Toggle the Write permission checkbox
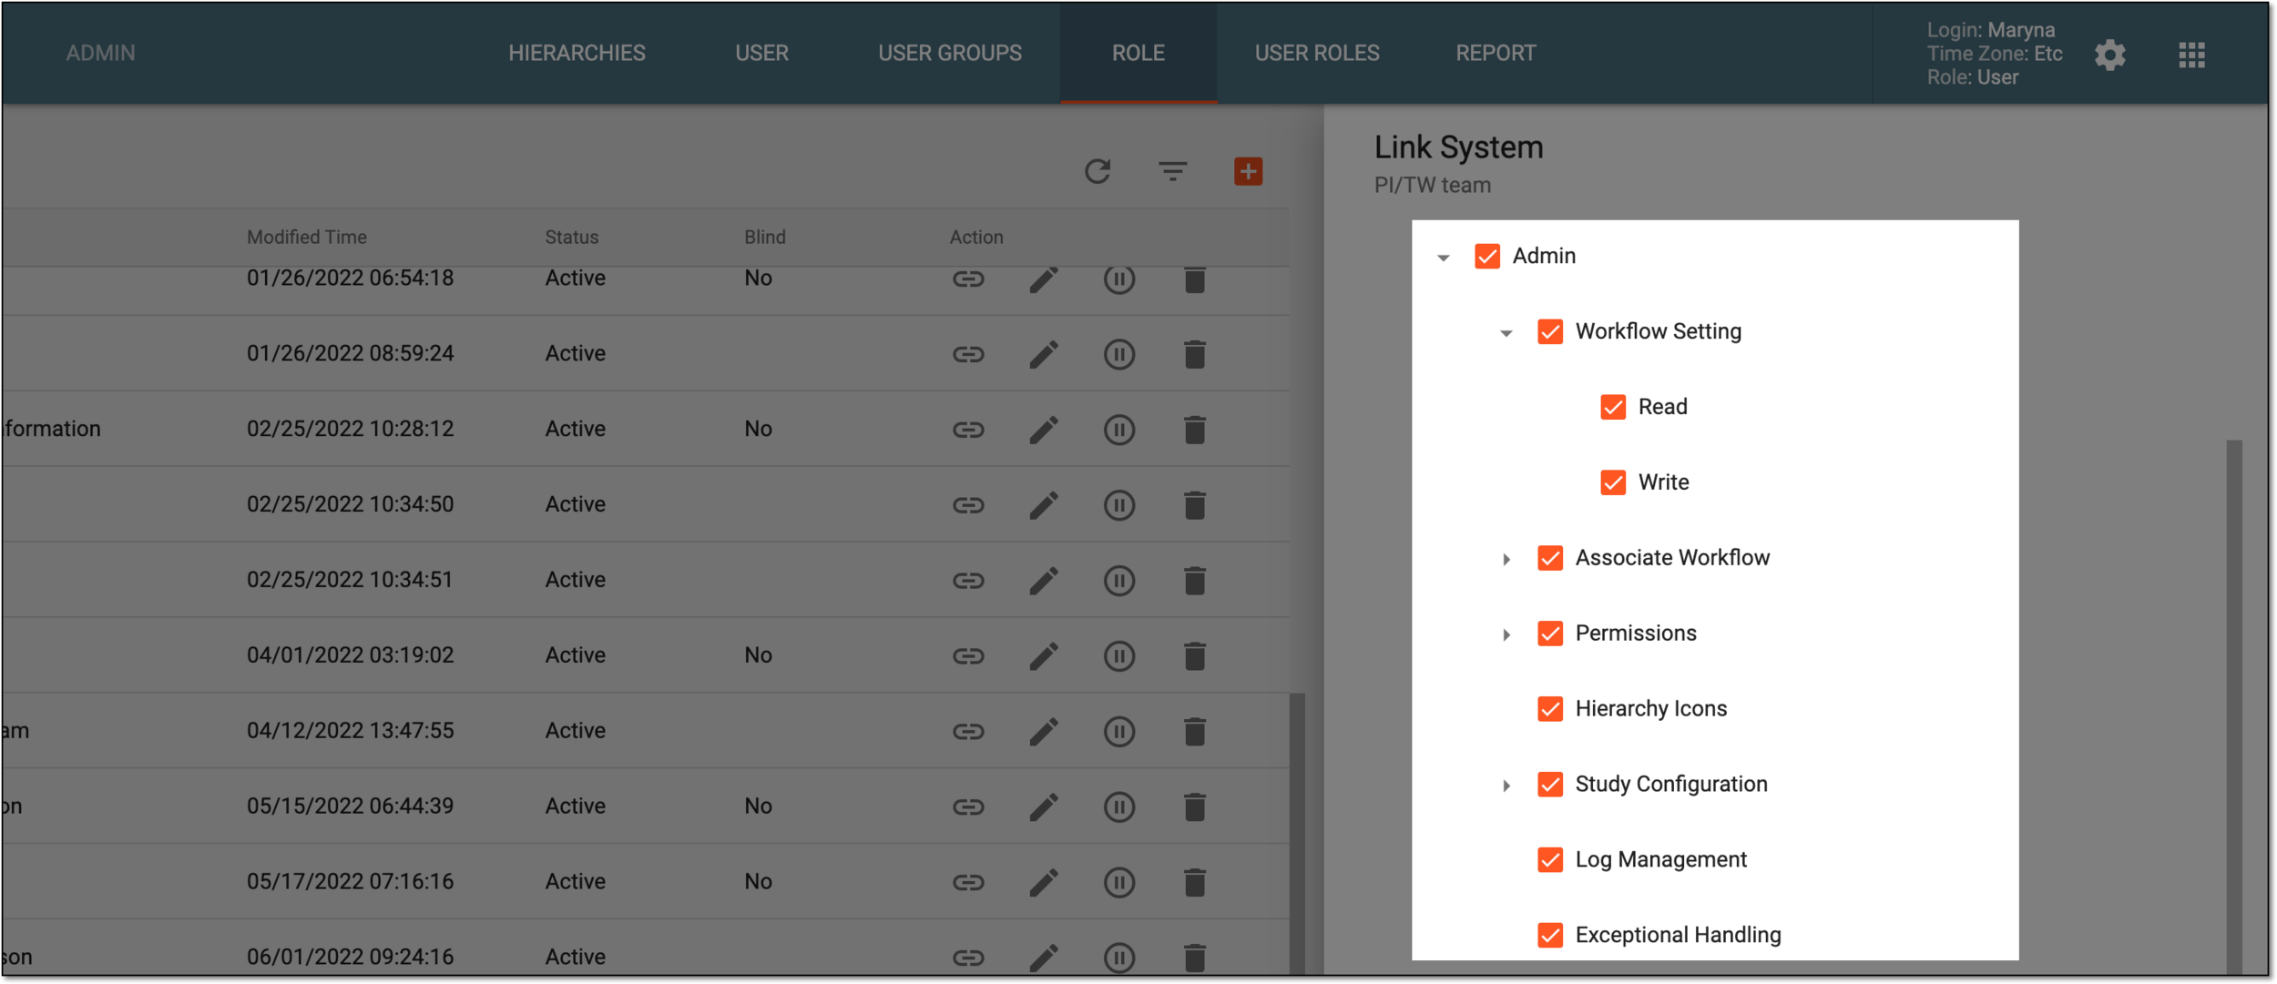 click(1612, 482)
